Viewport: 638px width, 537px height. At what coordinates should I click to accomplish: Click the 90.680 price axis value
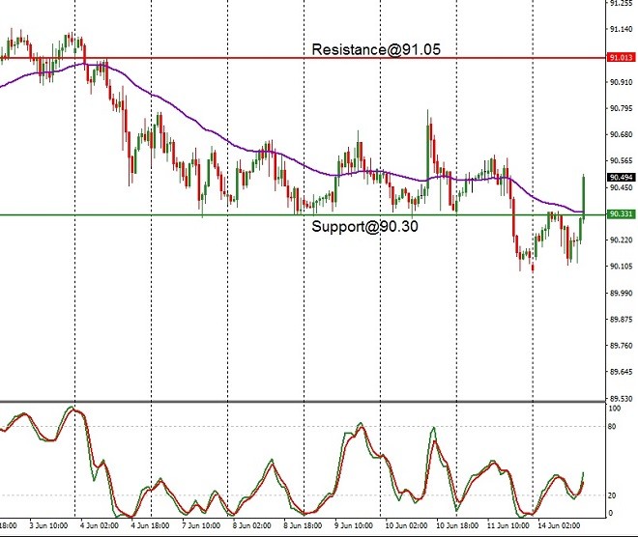621,134
